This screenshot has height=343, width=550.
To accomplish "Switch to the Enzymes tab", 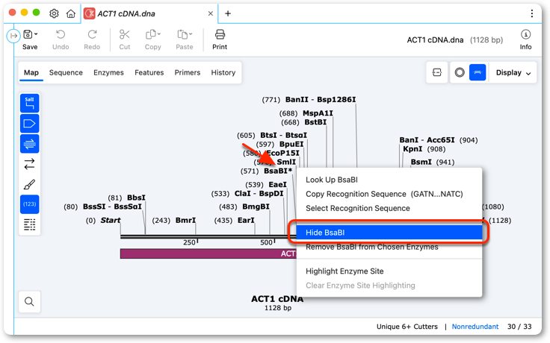I will point(108,72).
